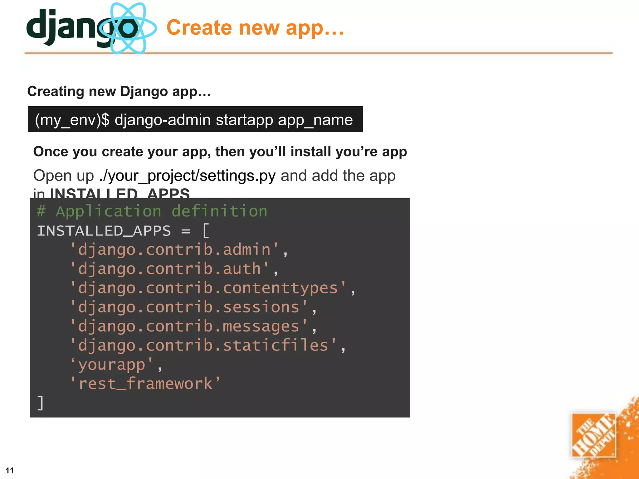Select the 'django.contrib.sessions' entry
Image resolution: width=639 pixels, height=479 pixels.
point(193,307)
